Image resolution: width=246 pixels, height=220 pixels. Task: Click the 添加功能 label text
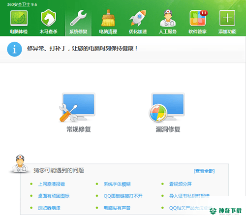tap(227, 31)
